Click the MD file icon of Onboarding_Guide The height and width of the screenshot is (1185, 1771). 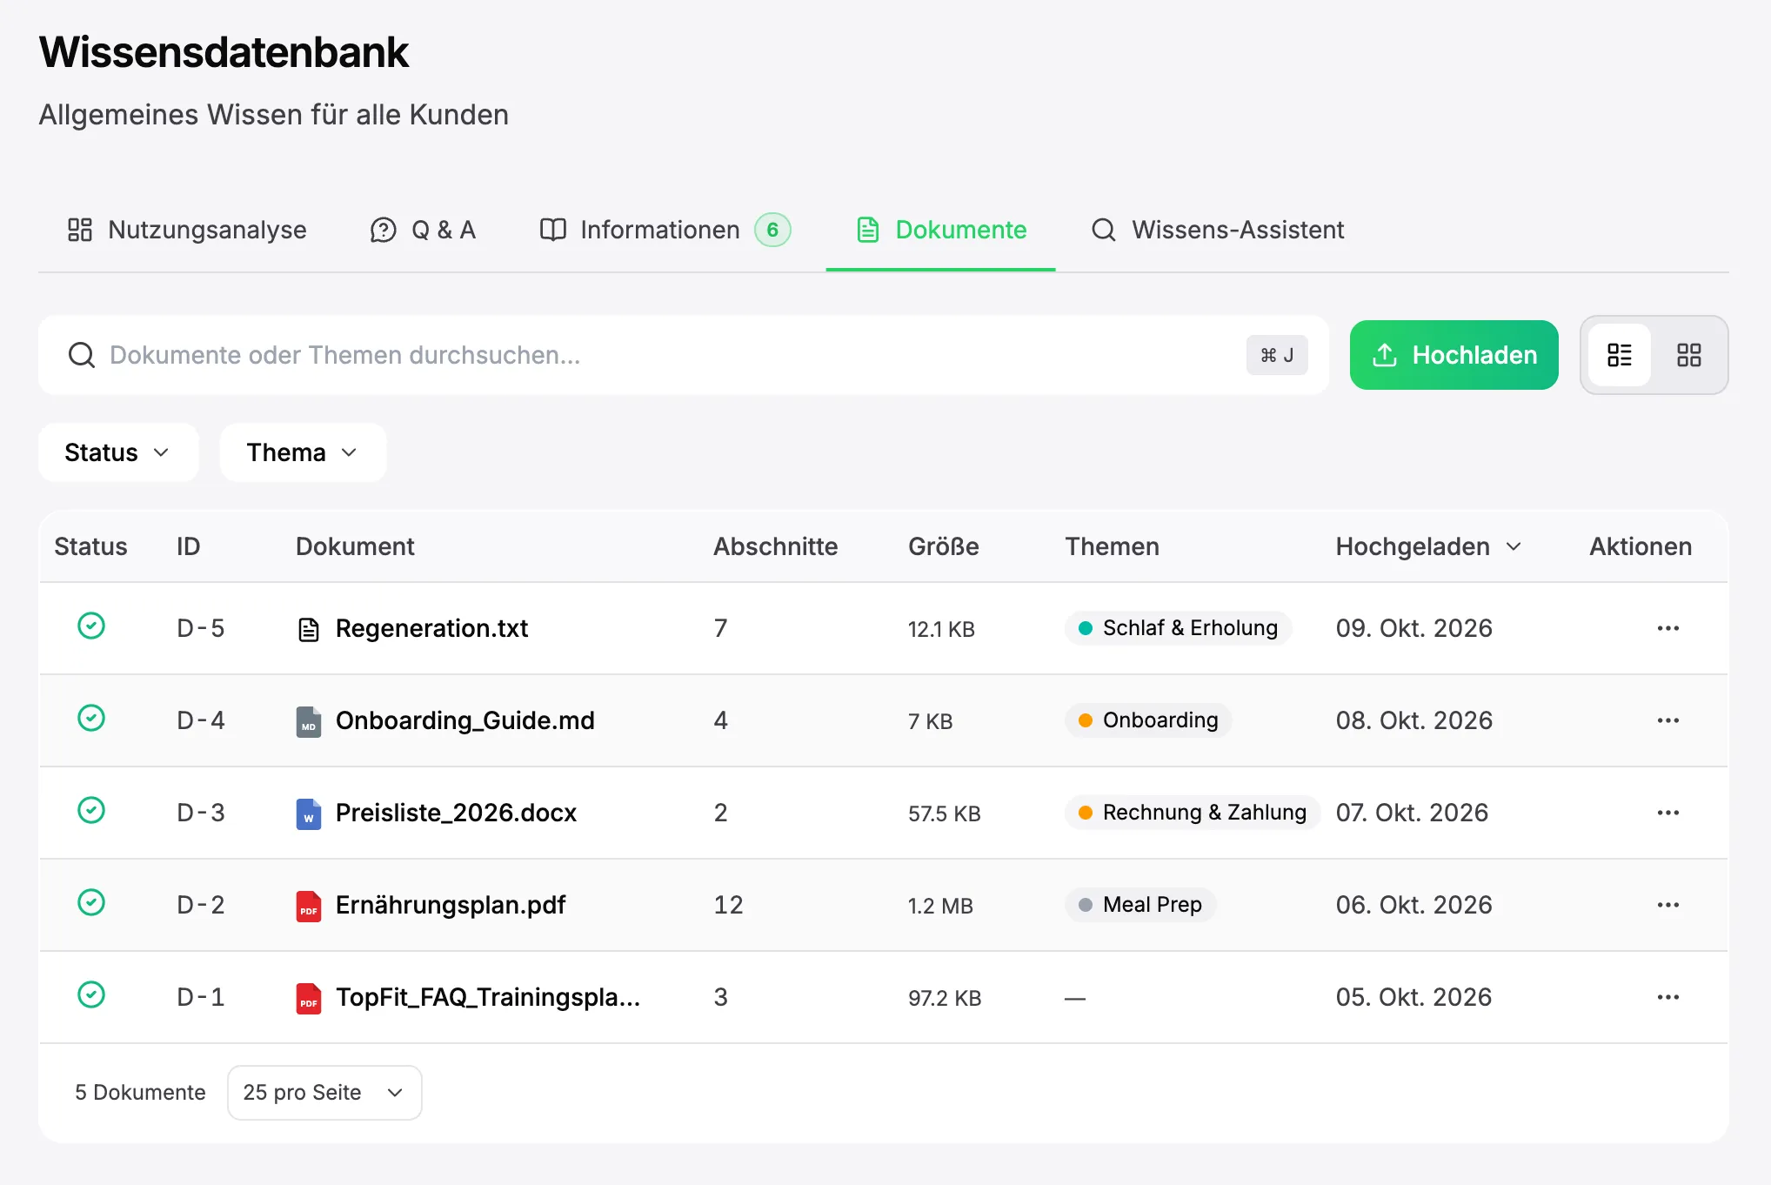pyautogui.click(x=309, y=721)
